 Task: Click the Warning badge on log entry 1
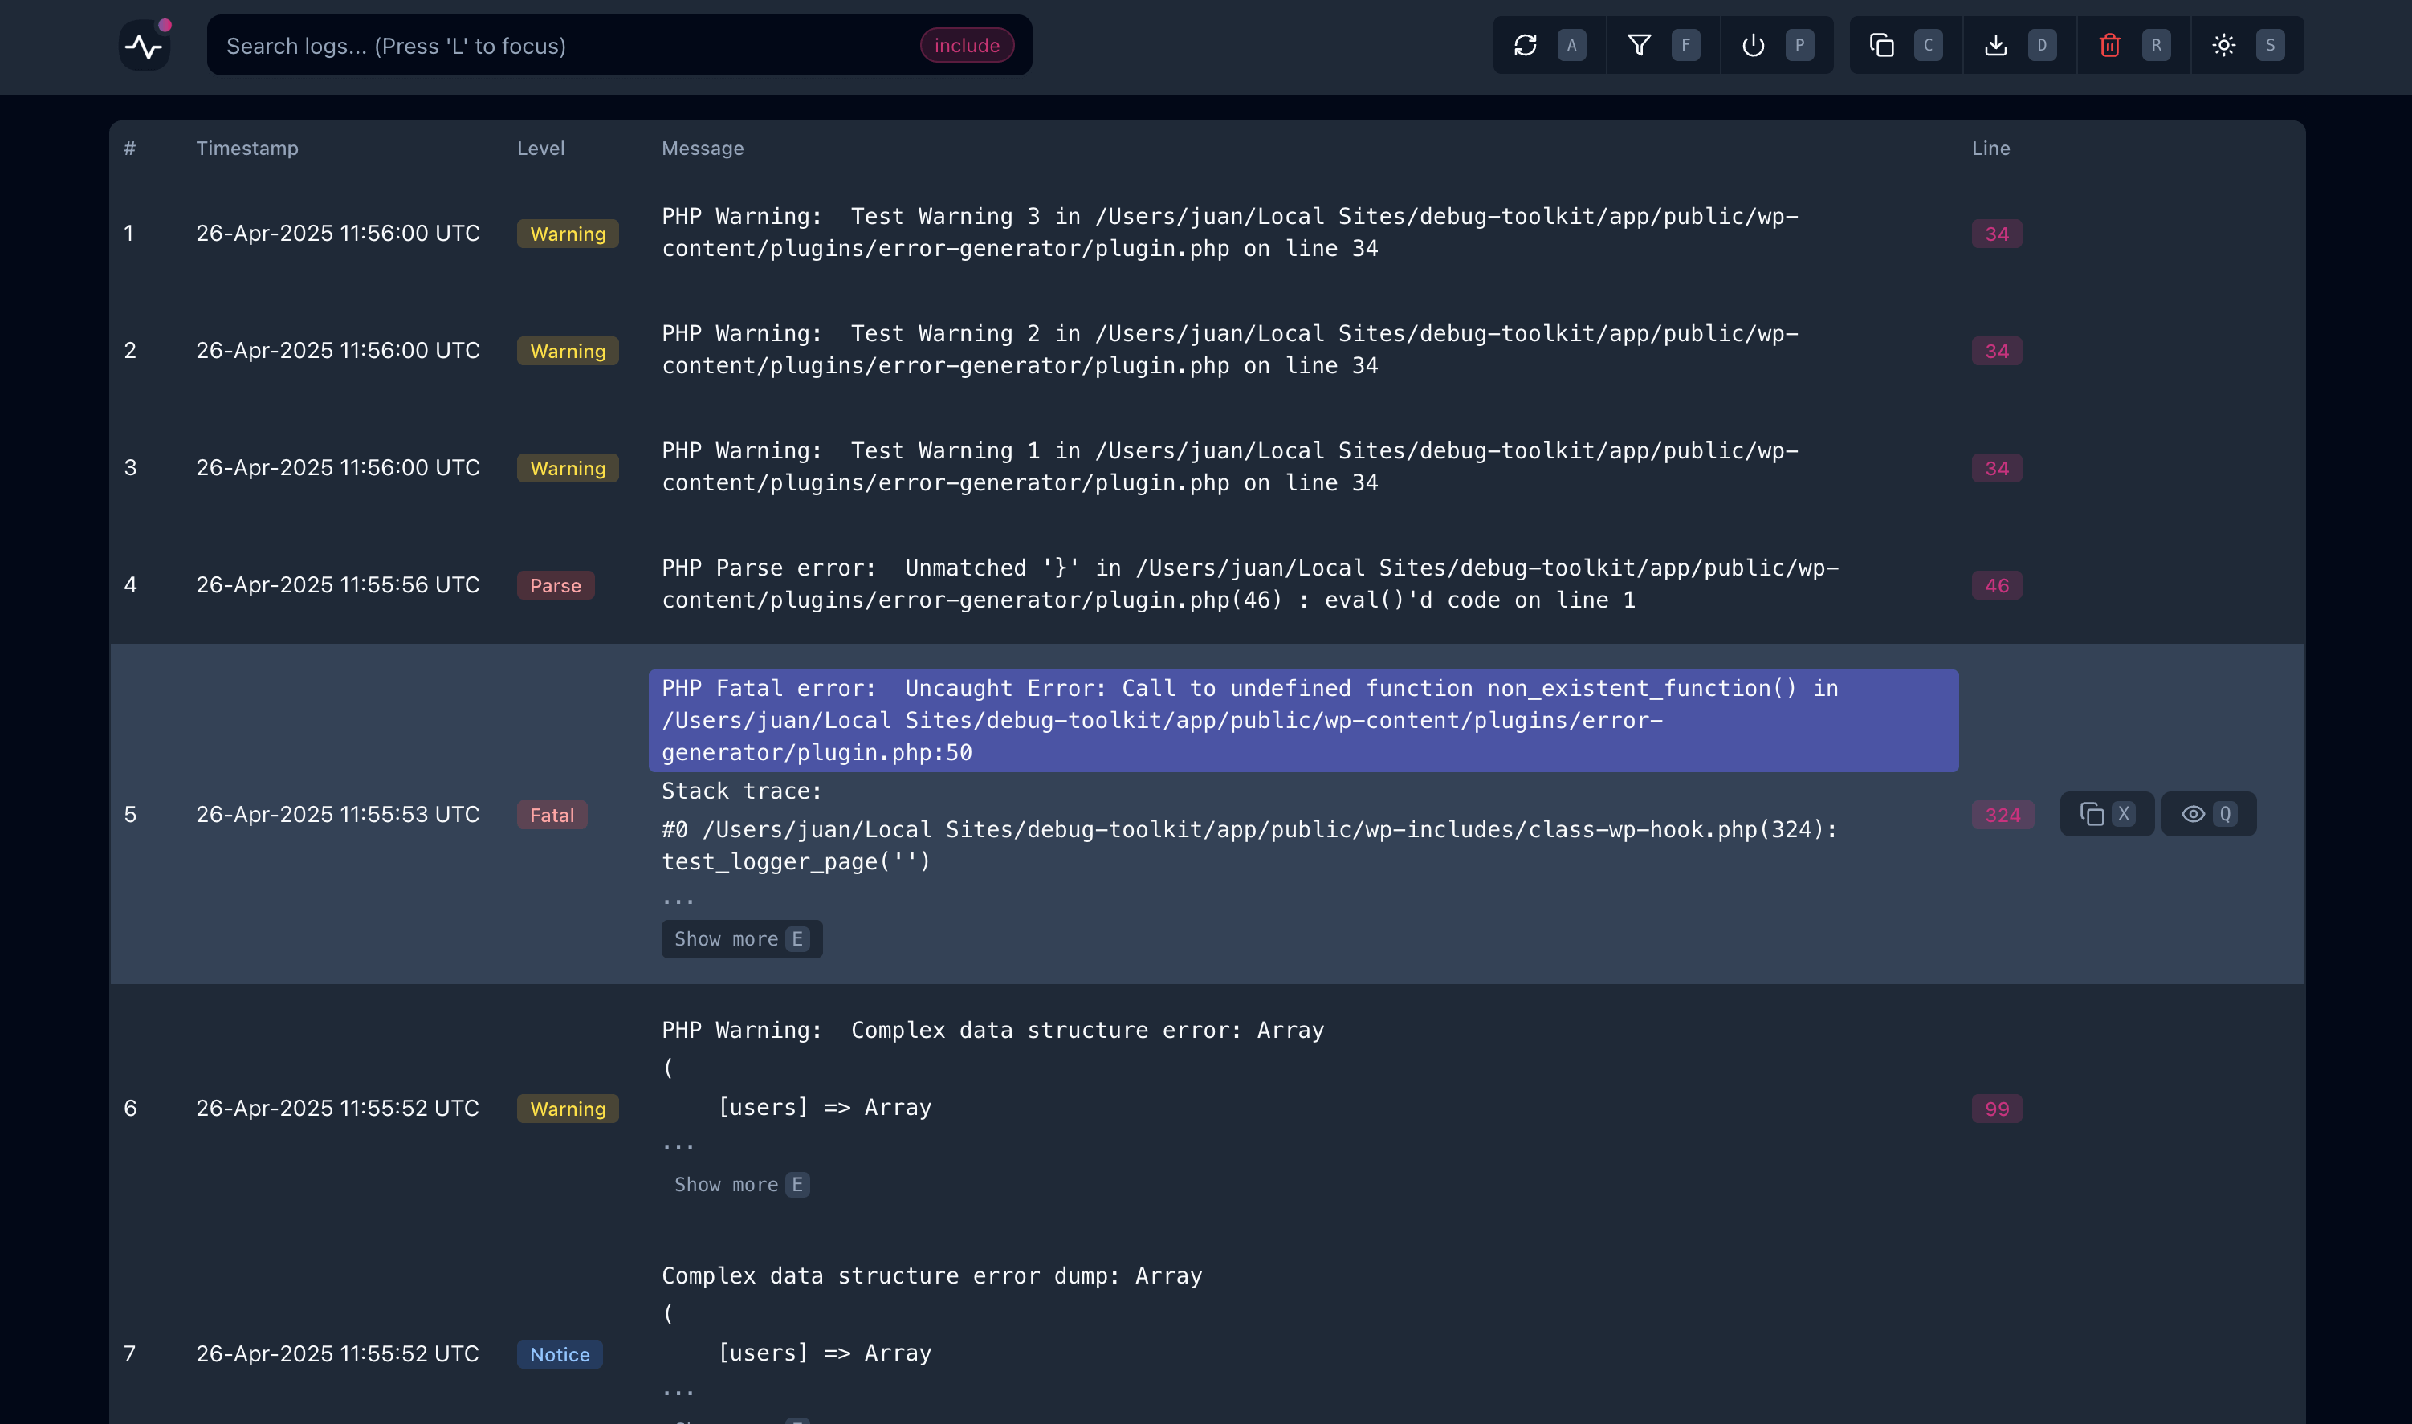pyautogui.click(x=567, y=233)
